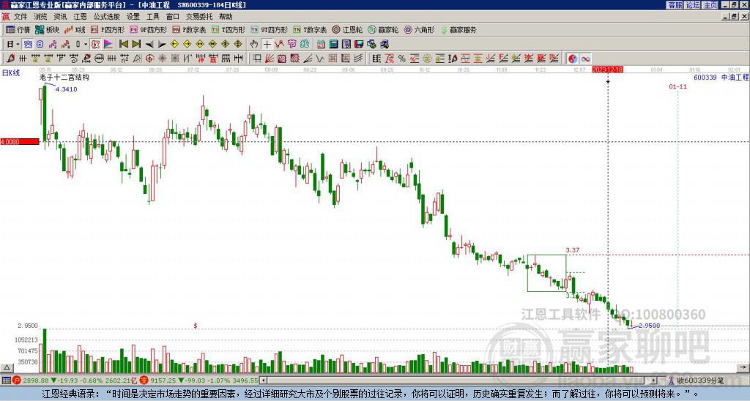Click the 赢家服务 toolbar button
The width and height of the screenshot is (750, 401).
[458, 29]
